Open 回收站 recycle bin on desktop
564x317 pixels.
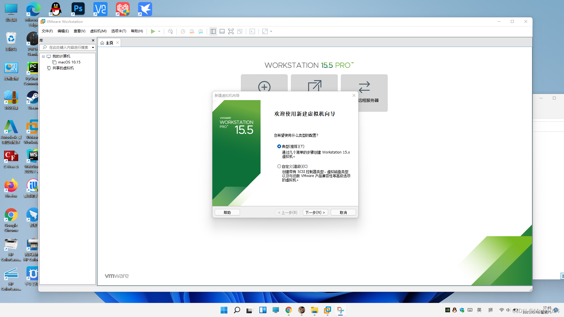[11, 41]
